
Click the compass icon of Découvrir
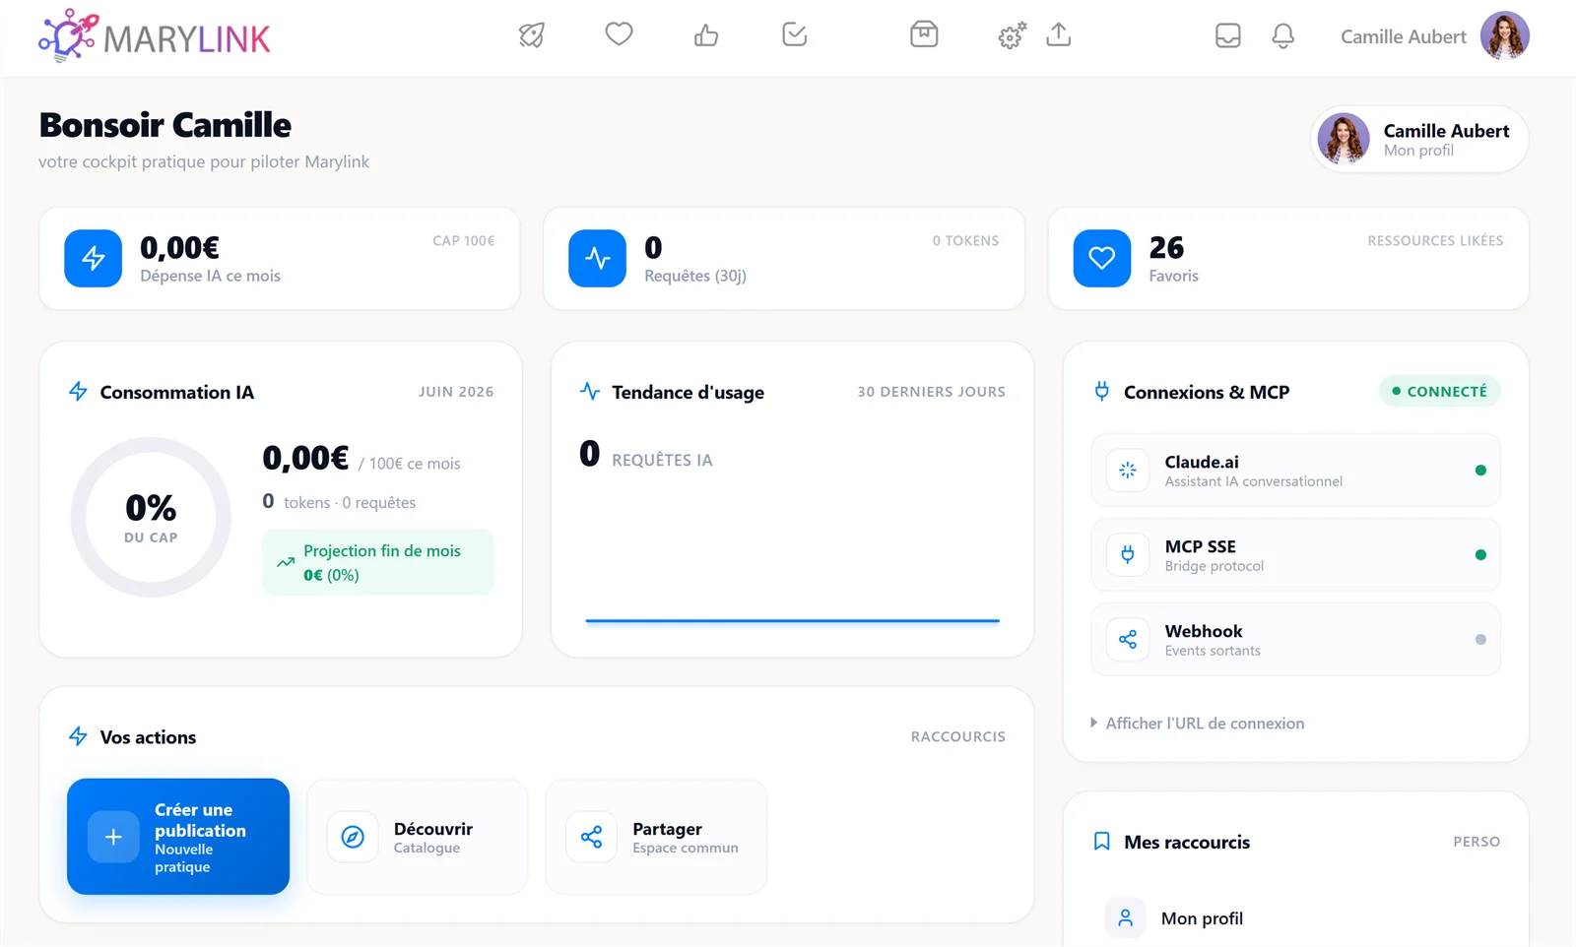(353, 837)
